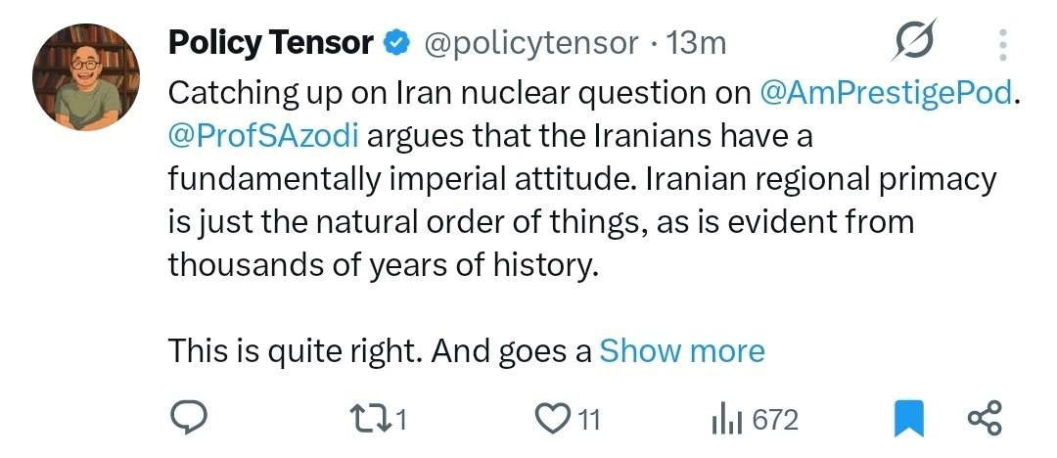Screen dimensions: 1057x458
Task: Click the like count of 11
Action: (588, 421)
